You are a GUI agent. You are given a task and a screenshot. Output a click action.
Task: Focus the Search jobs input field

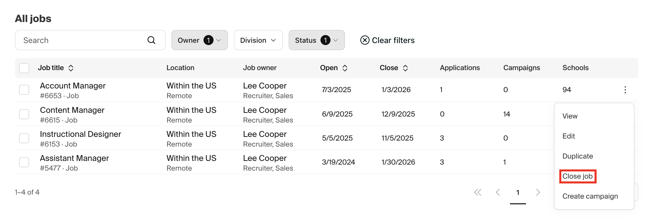pyautogui.click(x=84, y=40)
